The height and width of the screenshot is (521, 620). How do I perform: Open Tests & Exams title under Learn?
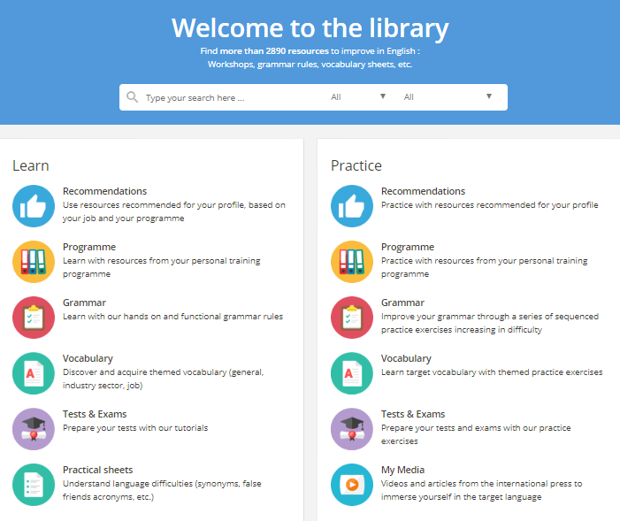point(95,414)
